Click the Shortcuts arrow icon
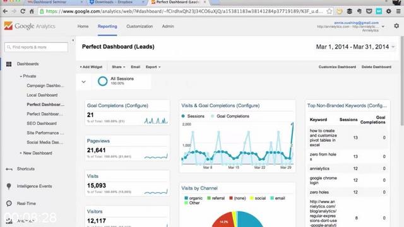This screenshot has width=404, height=227. coord(9,169)
